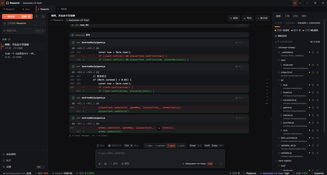
Task: Click the remove icon beside index.html row
Action: tap(318, 72)
